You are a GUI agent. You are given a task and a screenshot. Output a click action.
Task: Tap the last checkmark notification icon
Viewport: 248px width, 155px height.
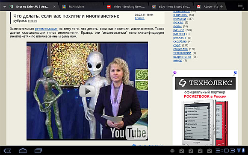210,151
